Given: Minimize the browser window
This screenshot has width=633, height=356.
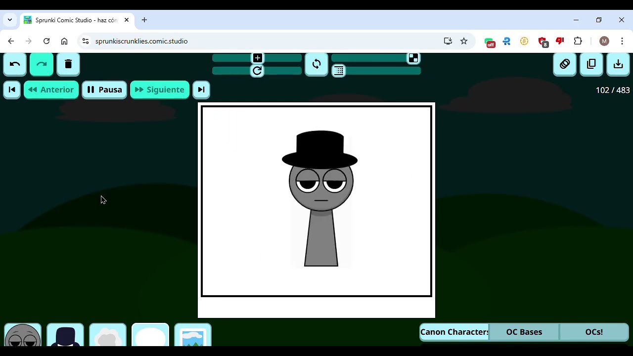Looking at the screenshot, I should 576,20.
